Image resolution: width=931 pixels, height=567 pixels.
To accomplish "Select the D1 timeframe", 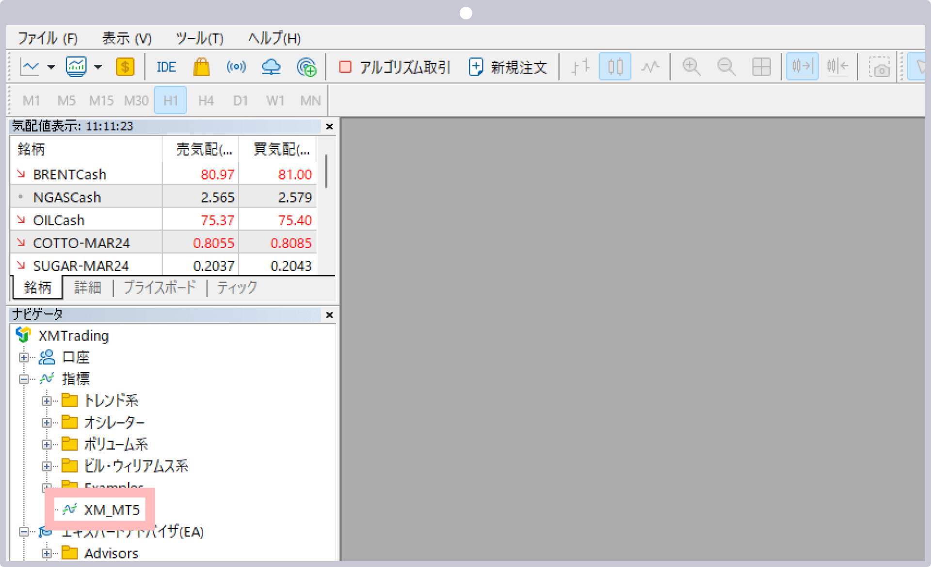I will [x=241, y=100].
